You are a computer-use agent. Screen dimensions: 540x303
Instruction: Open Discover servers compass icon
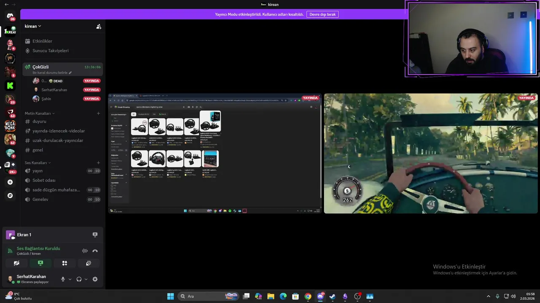[10, 196]
